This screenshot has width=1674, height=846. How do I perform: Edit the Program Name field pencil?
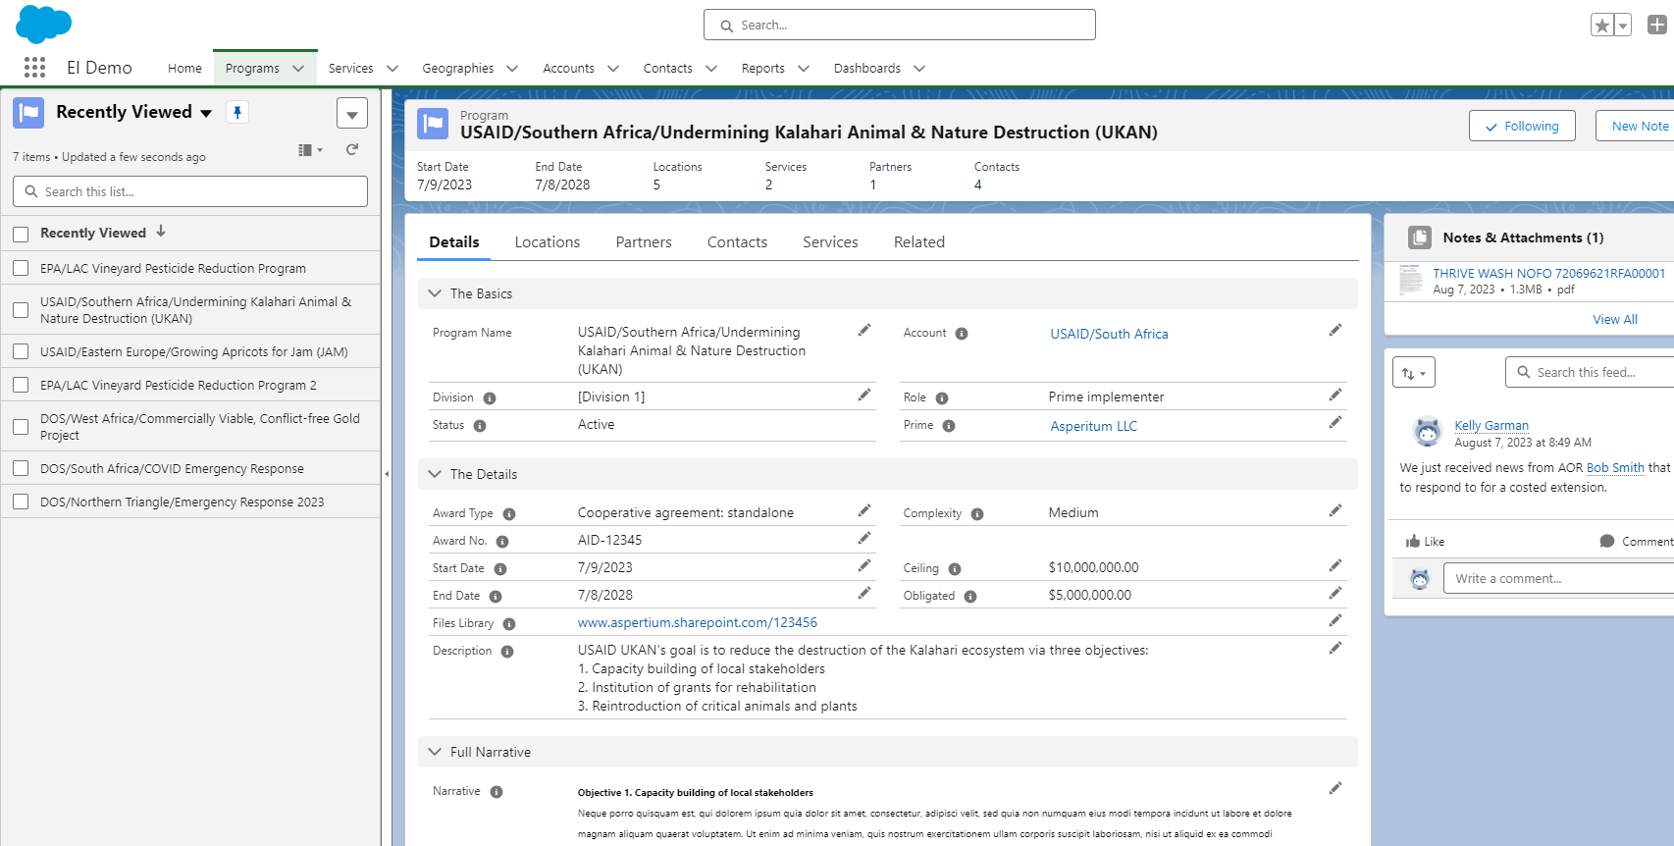(864, 331)
